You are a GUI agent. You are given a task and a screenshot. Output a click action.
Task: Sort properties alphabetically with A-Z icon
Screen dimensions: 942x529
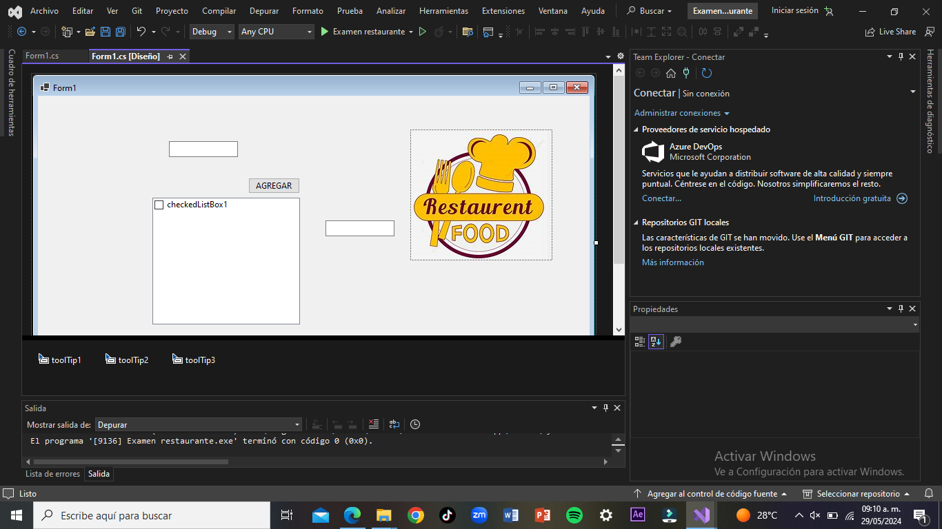click(x=656, y=342)
